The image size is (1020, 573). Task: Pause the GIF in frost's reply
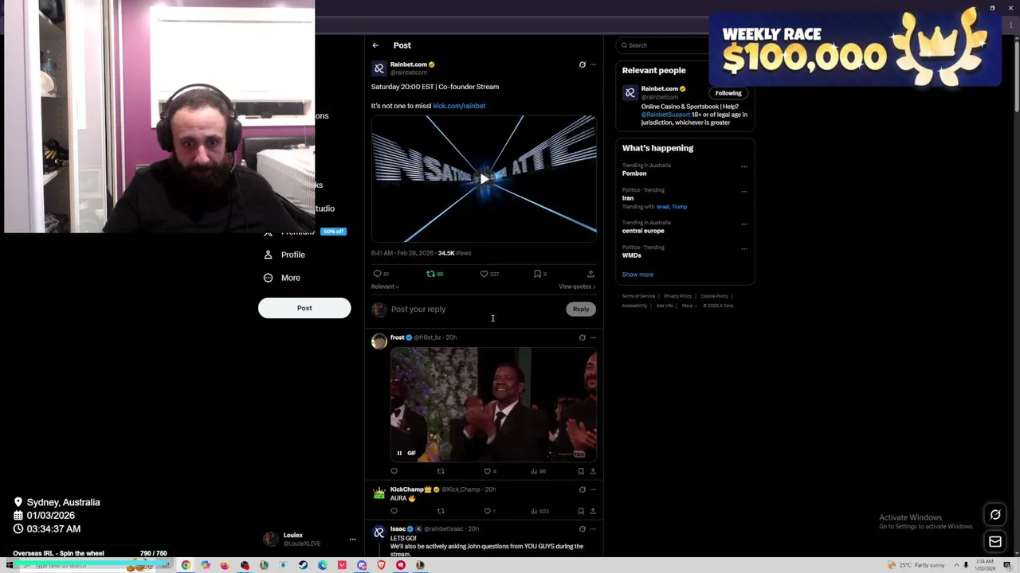399,453
